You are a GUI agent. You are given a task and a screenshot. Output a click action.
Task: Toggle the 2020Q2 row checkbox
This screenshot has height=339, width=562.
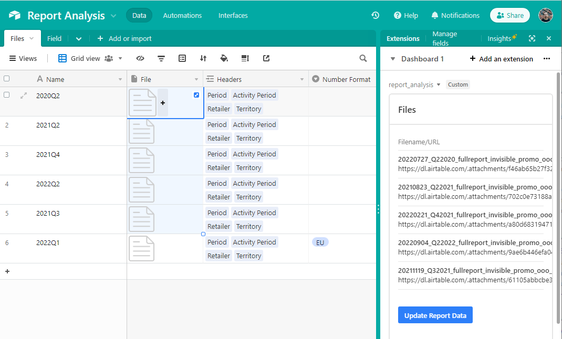(6, 95)
